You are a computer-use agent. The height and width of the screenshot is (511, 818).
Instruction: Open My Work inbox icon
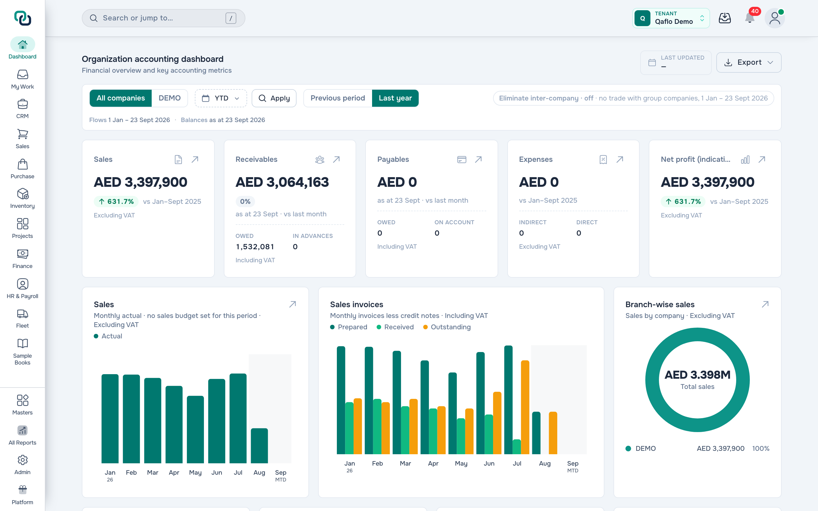(22, 74)
